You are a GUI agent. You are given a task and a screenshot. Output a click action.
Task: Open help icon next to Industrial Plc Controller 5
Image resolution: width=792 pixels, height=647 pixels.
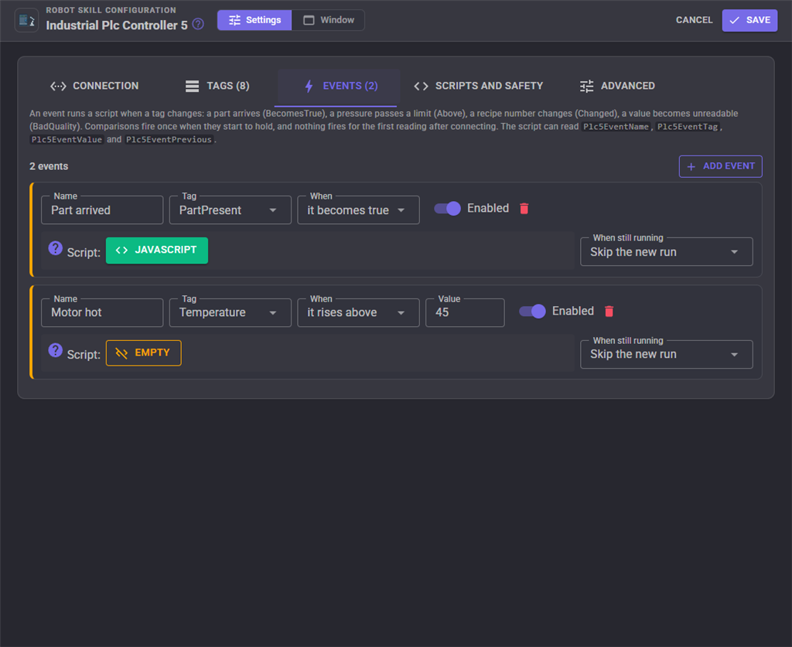[x=199, y=24]
